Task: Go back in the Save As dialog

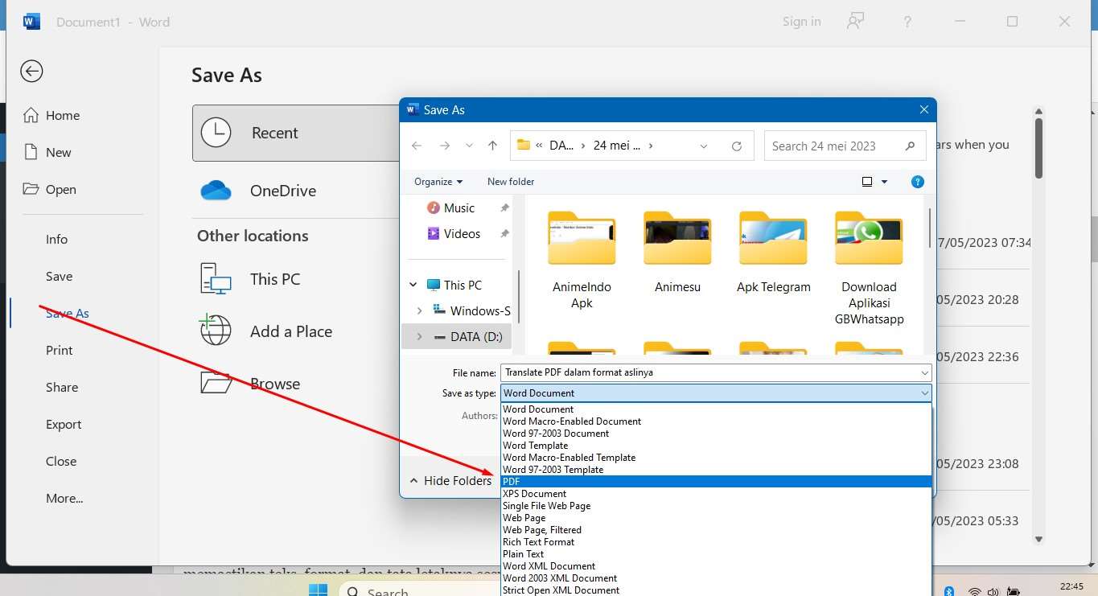Action: pyautogui.click(x=417, y=146)
